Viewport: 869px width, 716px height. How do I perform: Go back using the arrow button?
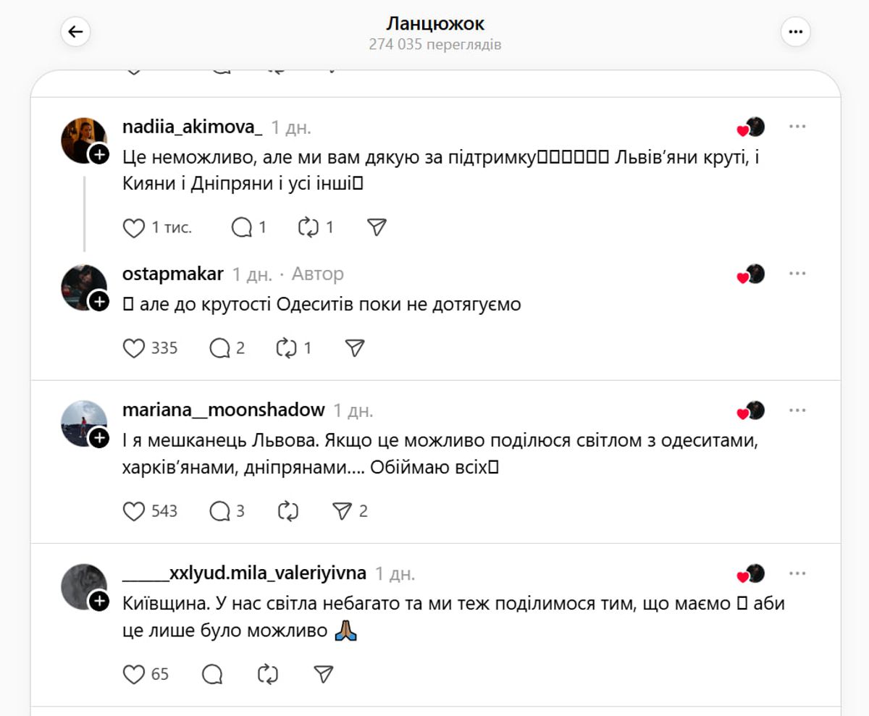coord(75,32)
